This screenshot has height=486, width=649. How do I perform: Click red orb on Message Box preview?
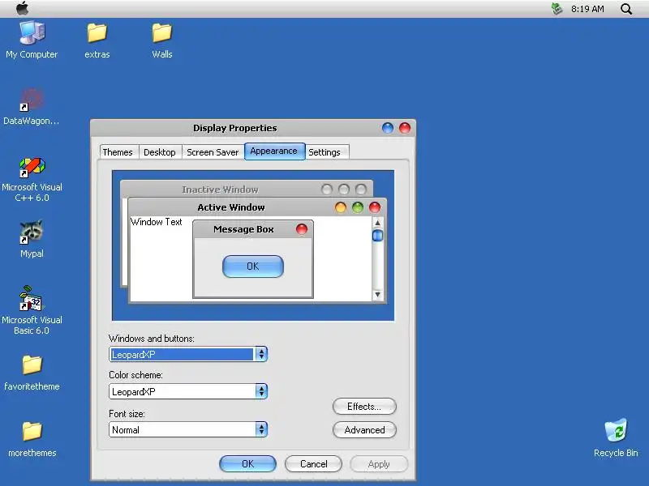[x=302, y=229]
